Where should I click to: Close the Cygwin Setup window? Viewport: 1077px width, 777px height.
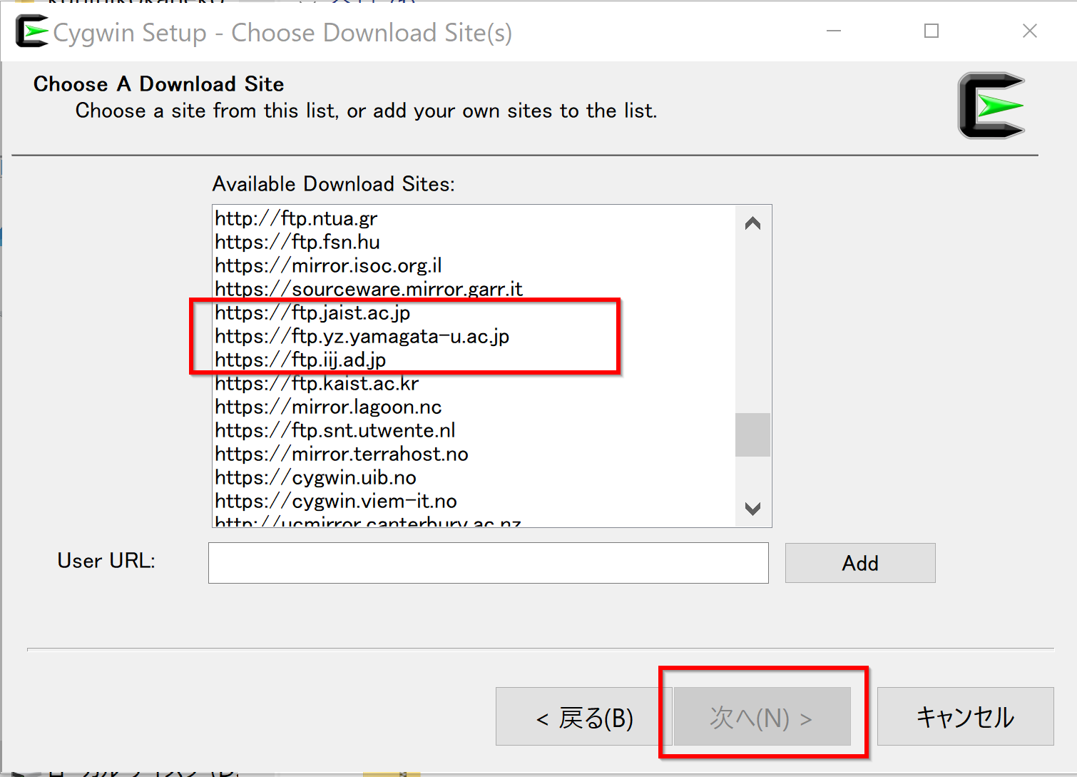pos(1029,31)
